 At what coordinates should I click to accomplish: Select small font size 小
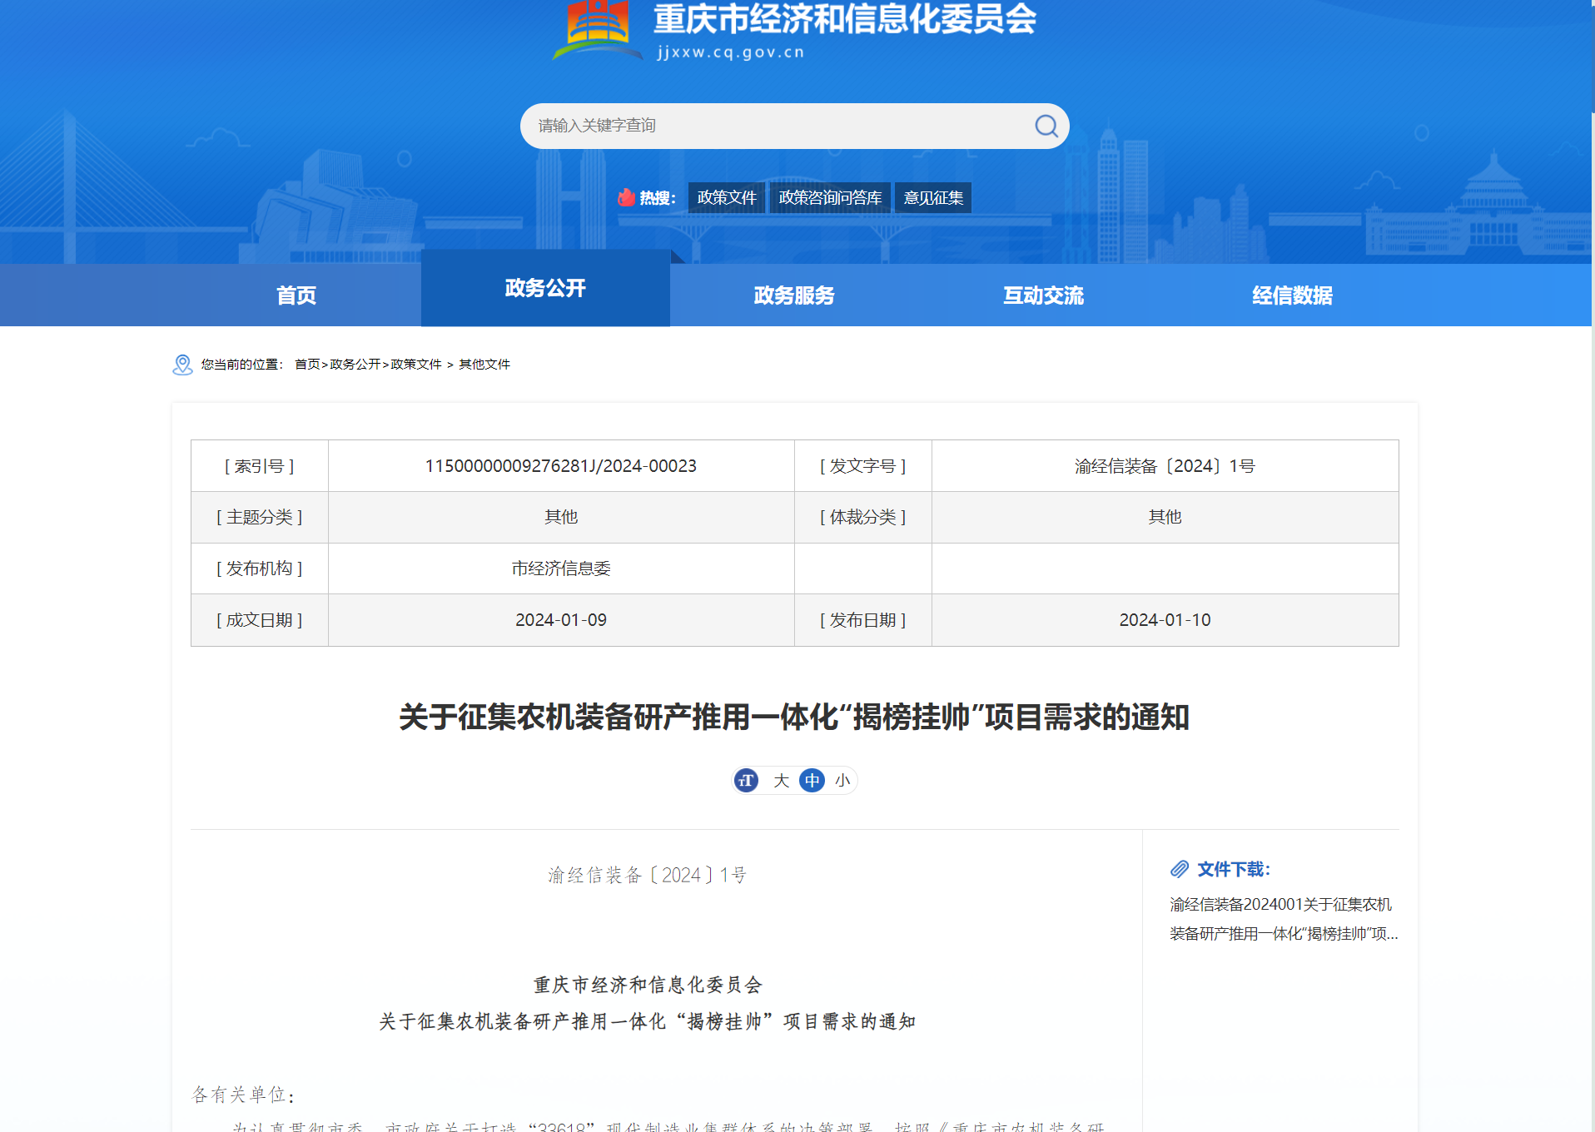(842, 781)
